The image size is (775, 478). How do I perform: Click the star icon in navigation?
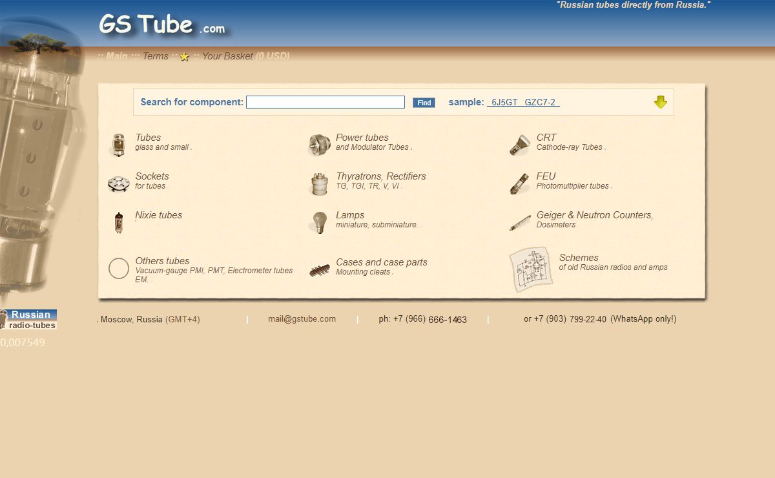coord(185,57)
